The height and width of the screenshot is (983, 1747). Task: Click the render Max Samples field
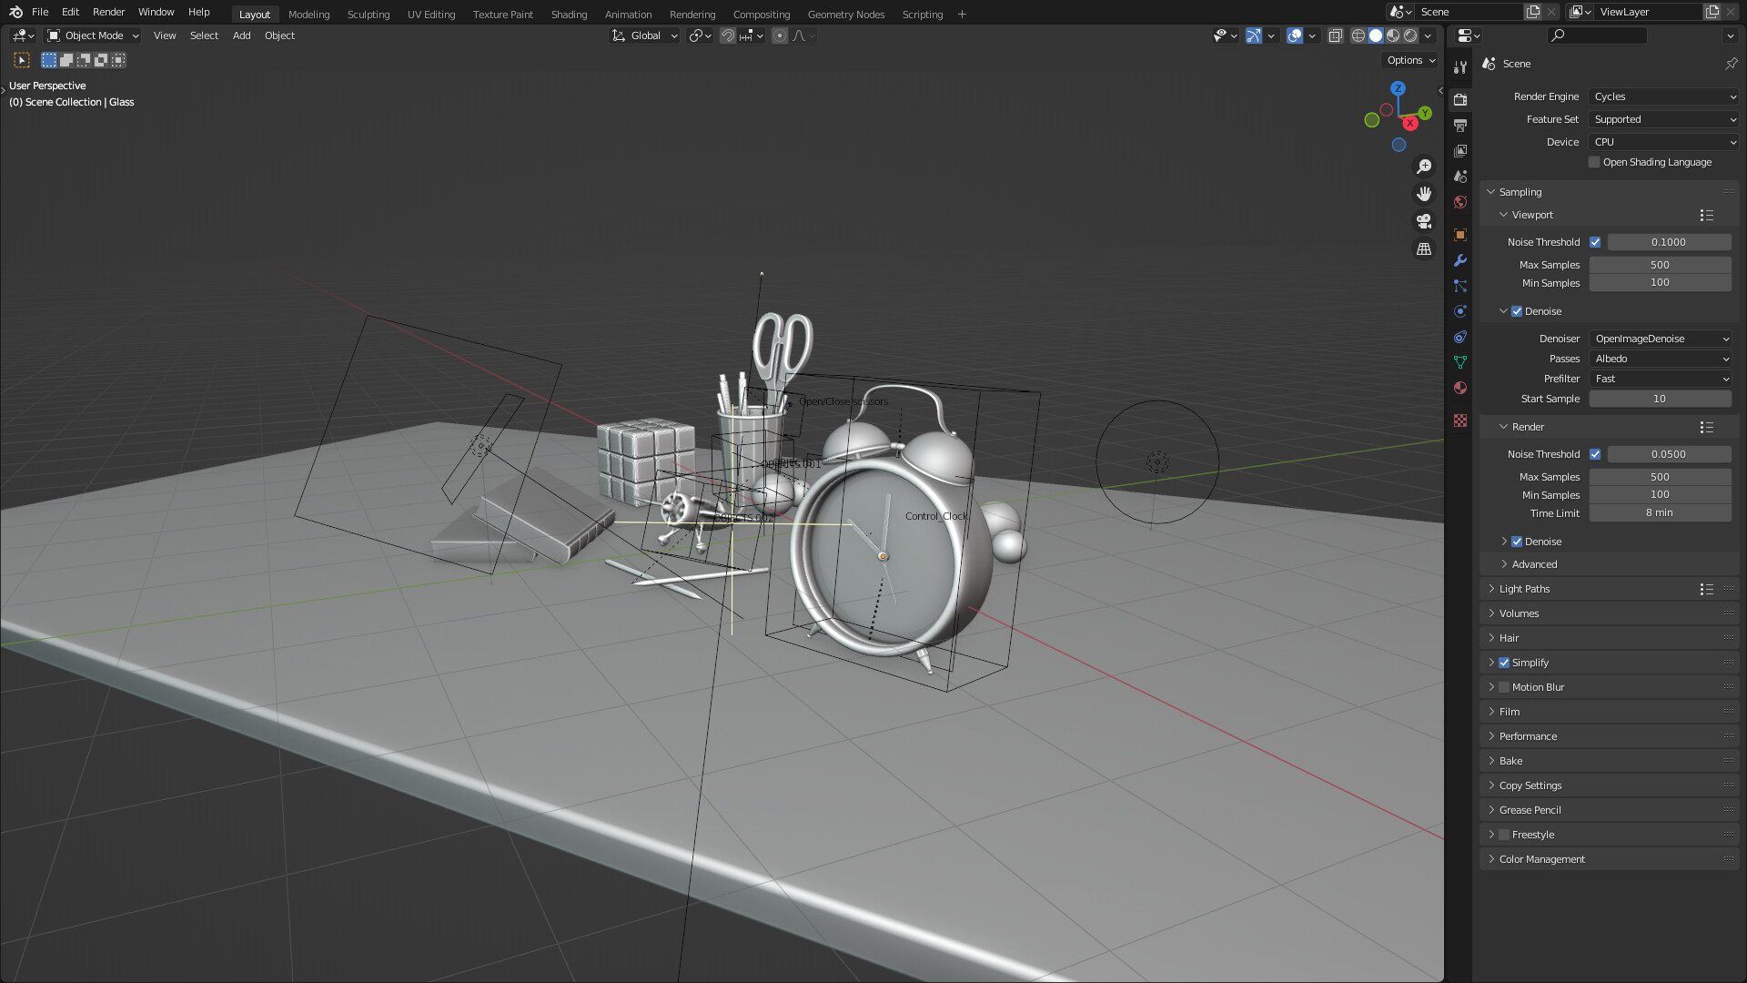(1660, 477)
